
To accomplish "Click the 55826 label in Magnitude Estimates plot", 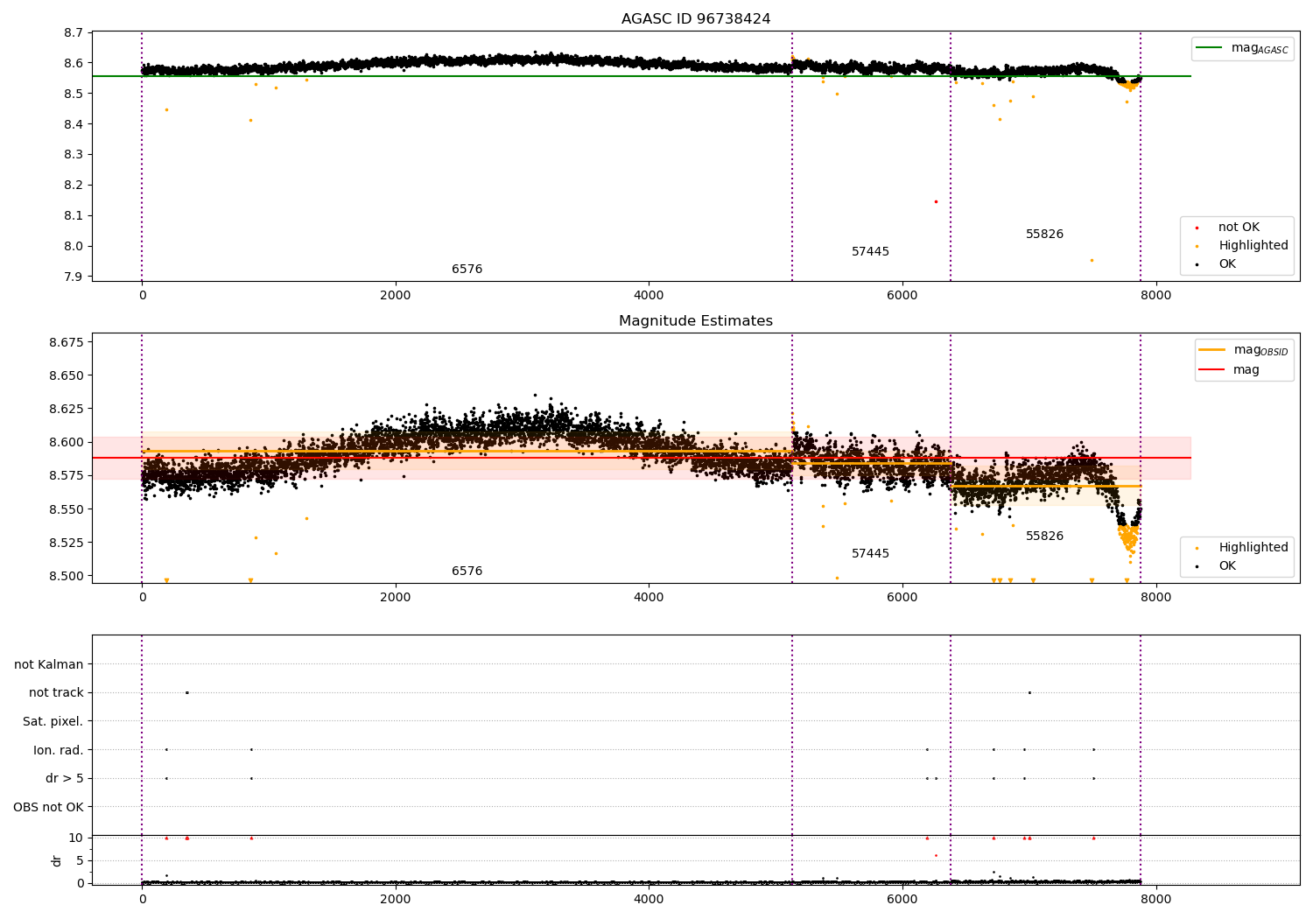I will coord(1044,536).
